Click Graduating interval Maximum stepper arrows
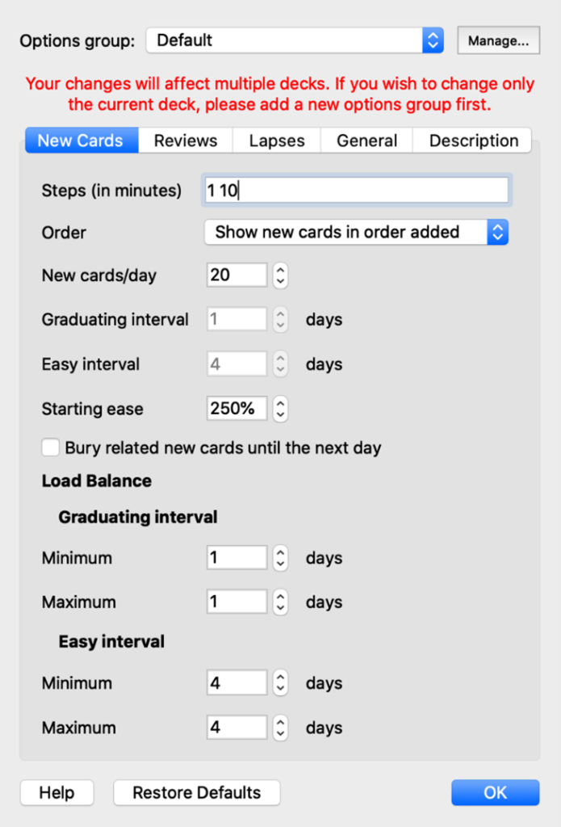 pos(280,602)
